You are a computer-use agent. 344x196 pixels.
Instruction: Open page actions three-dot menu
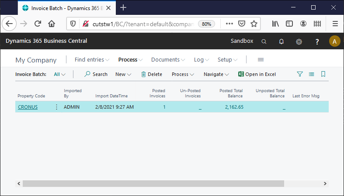229,24
